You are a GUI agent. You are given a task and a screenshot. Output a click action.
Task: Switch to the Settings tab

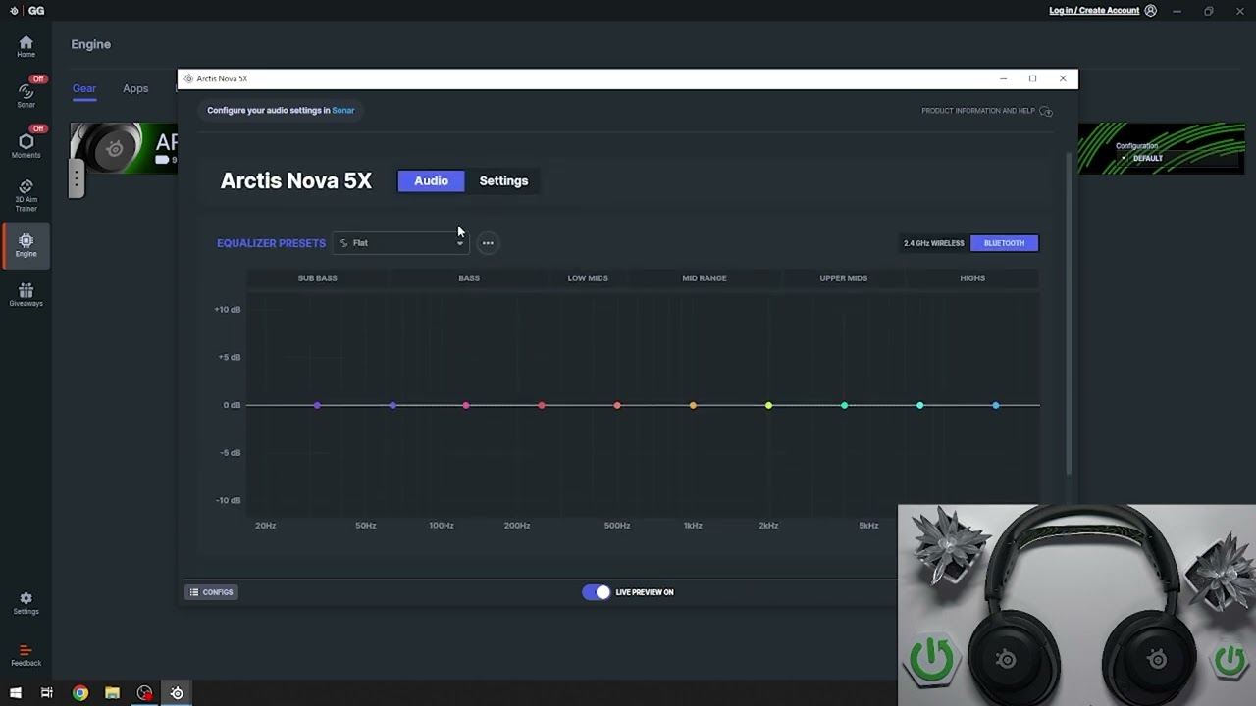[503, 181]
